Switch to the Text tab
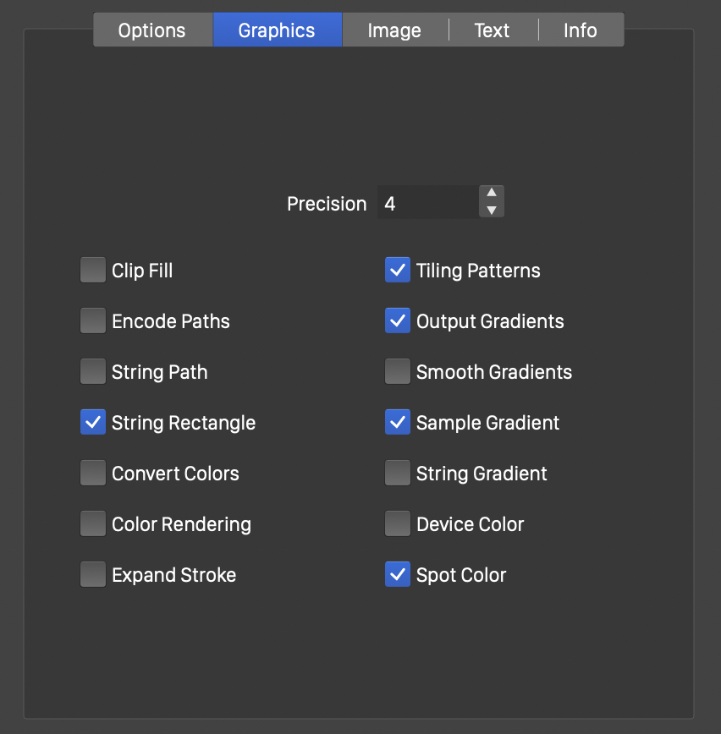Screen dimensions: 721x734 click(492, 30)
